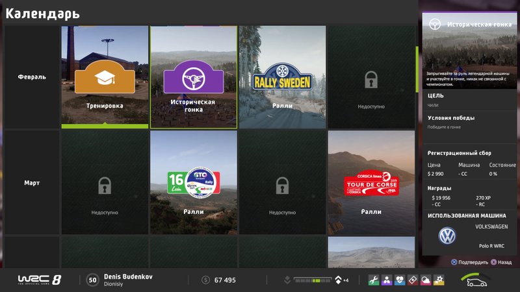The image size is (520, 292).
Task: Click the padlock in February's Недоступно tile
Action: 371,79
